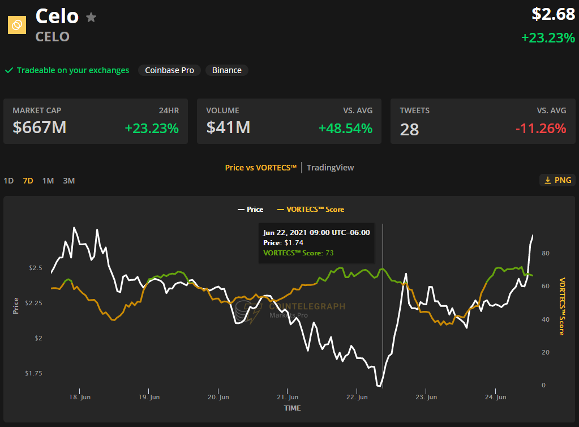
Task: Click the Coinbase Pro exchange button
Action: point(169,70)
